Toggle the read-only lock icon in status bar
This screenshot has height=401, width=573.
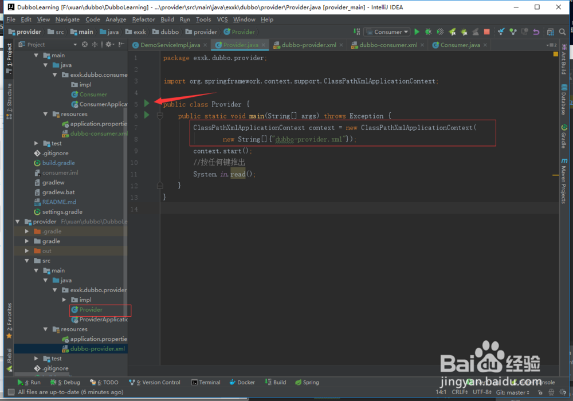pyautogui.click(x=540, y=392)
